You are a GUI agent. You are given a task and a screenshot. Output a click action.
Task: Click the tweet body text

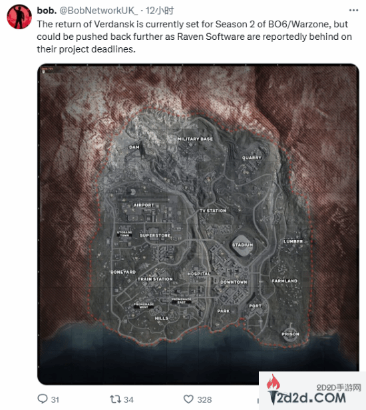pos(194,37)
